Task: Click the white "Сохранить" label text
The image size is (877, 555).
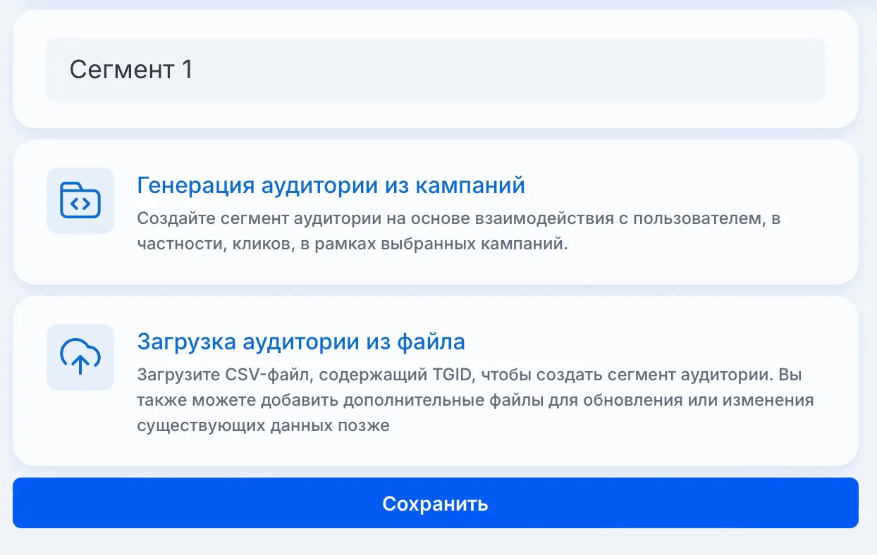Action: pos(436,504)
